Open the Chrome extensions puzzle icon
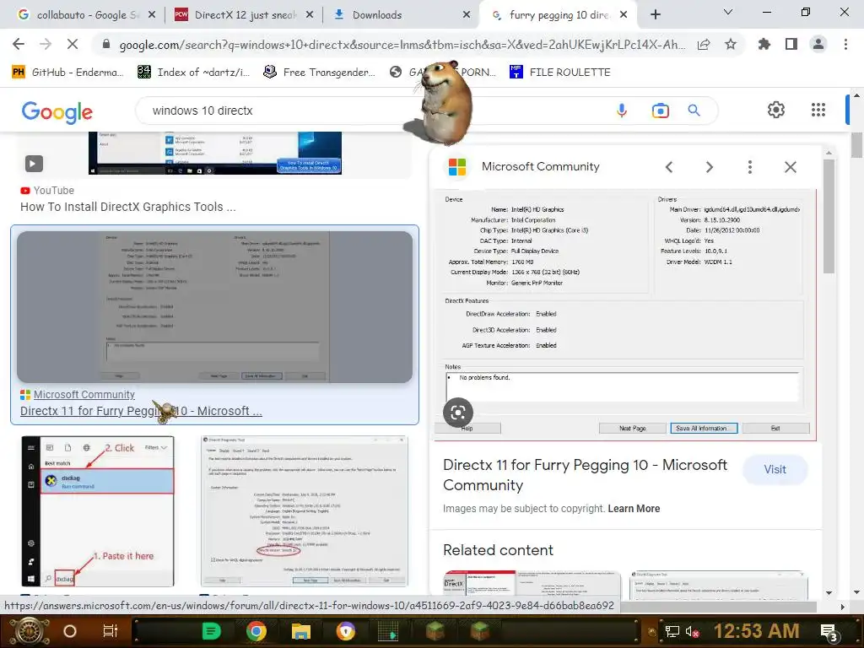This screenshot has width=864, height=648. 764,44
